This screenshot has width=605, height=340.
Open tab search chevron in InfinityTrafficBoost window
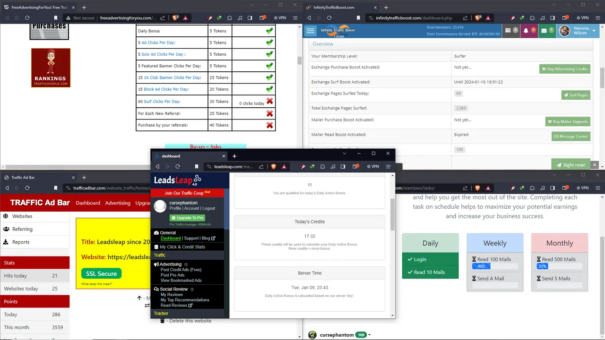pyautogui.click(x=553, y=5)
